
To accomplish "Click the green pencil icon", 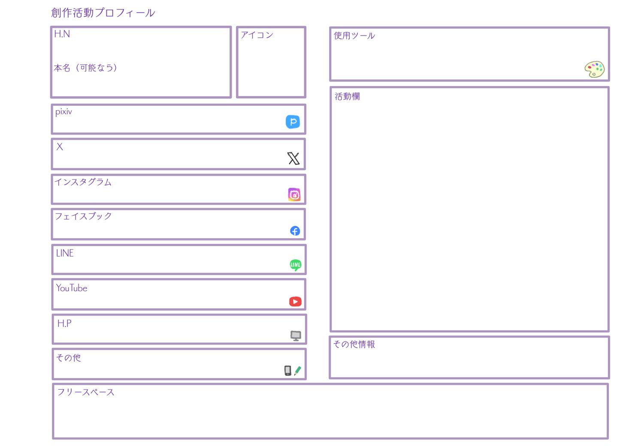I will (x=298, y=371).
